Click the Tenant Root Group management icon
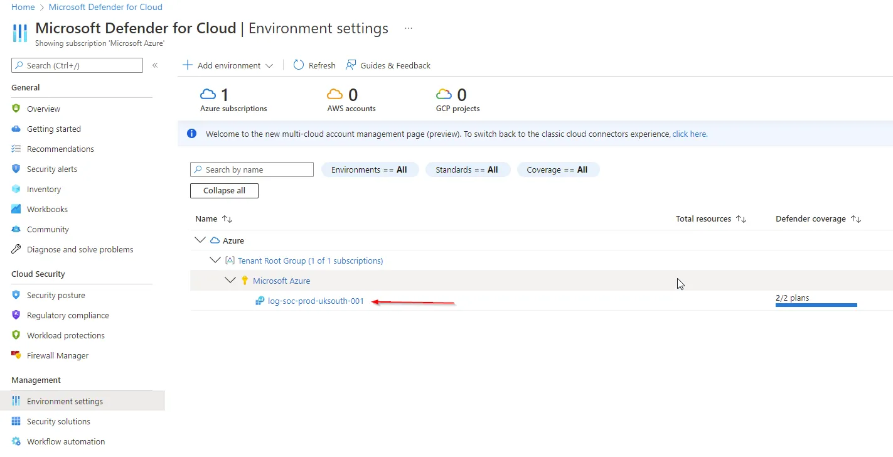Screen dimensions: 893x457 click(230, 261)
